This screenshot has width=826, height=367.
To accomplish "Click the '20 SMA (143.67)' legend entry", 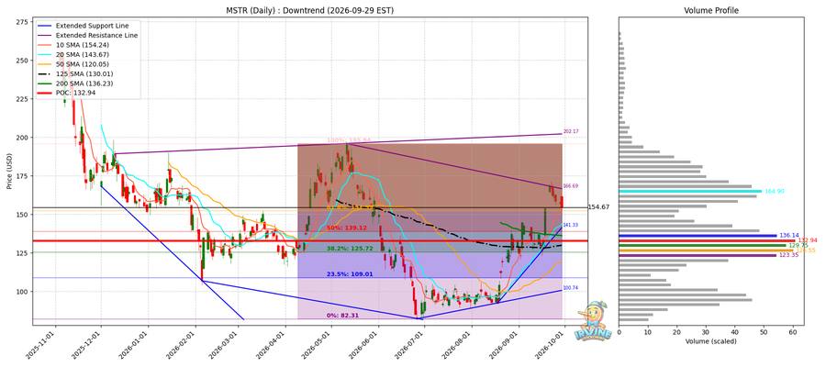I will [x=82, y=54].
